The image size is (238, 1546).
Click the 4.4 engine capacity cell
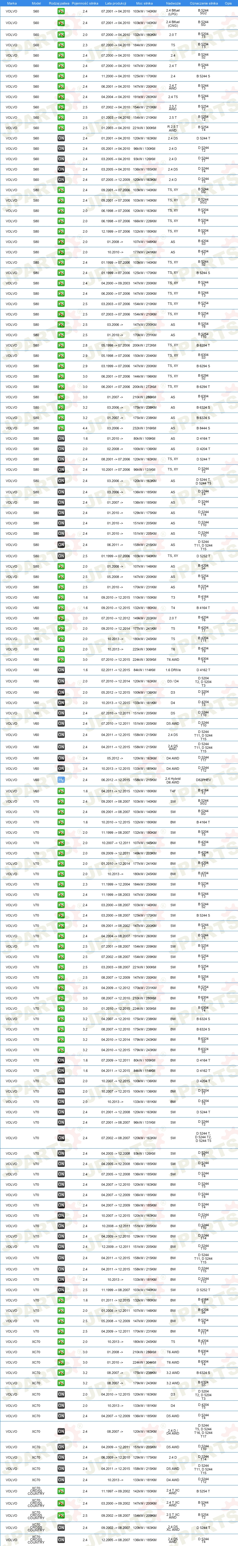pos(85,428)
